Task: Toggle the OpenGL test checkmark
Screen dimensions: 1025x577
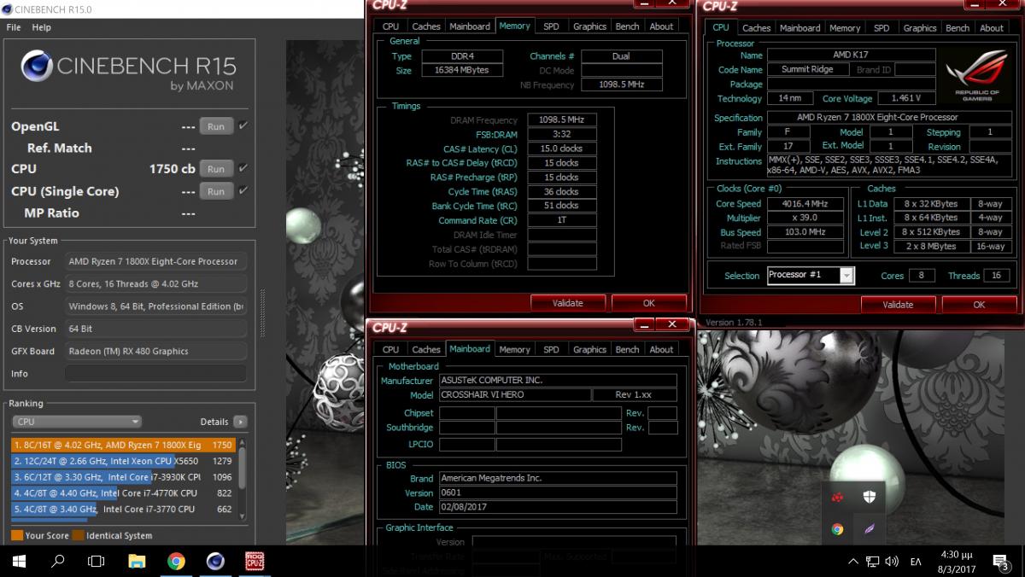Action: coord(243,126)
